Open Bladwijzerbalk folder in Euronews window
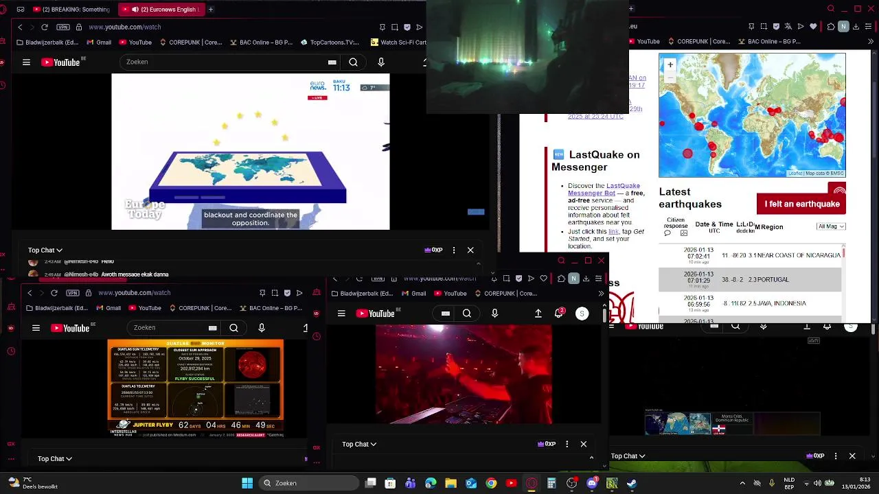This screenshot has height=494, width=879. click(47, 43)
